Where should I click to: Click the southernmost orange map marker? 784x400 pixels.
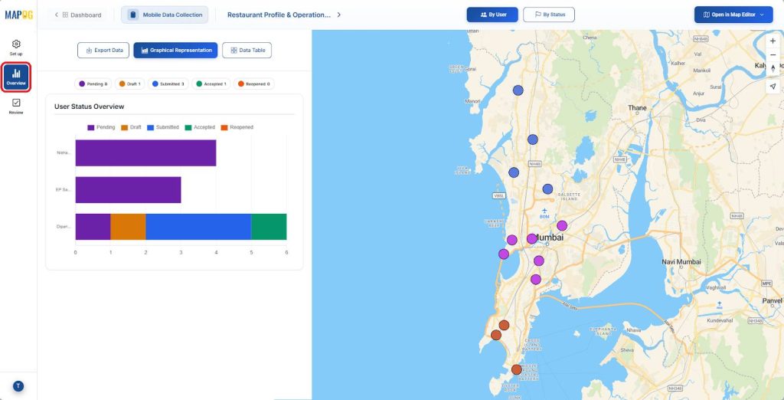[x=517, y=369]
